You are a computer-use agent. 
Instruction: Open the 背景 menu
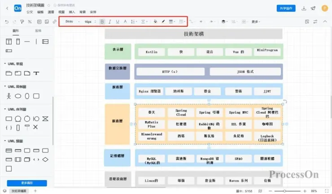click(x=83, y=12)
